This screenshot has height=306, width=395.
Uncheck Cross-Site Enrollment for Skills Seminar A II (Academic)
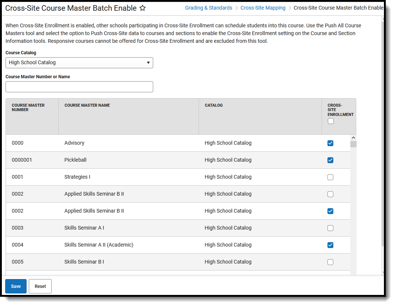point(330,245)
